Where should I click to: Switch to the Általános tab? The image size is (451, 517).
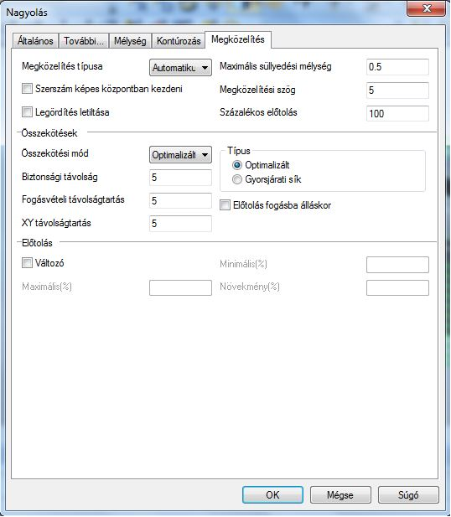35,41
